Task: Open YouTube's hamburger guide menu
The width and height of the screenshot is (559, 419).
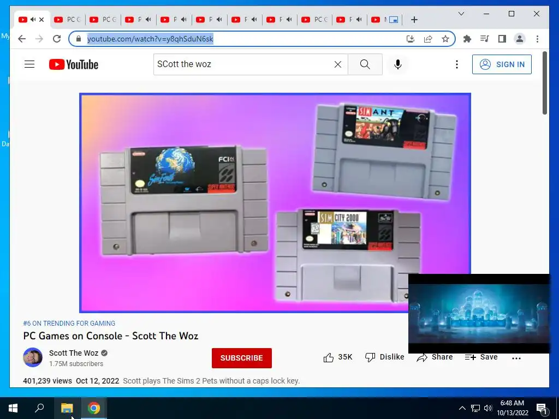Action: (x=29, y=64)
